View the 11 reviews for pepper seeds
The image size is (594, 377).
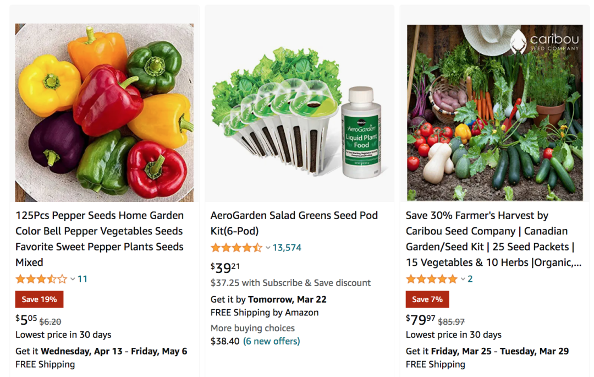point(82,279)
